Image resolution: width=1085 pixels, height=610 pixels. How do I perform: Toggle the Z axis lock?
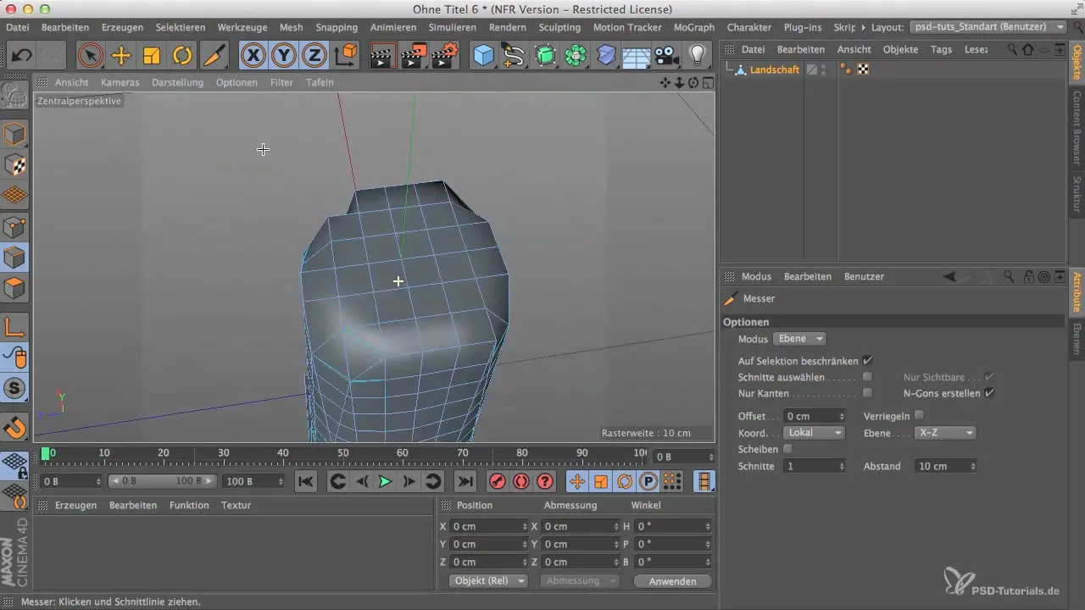[x=314, y=56]
